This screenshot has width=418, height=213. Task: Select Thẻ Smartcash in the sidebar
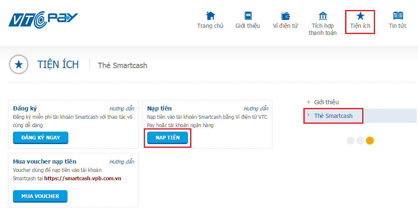pyautogui.click(x=333, y=116)
